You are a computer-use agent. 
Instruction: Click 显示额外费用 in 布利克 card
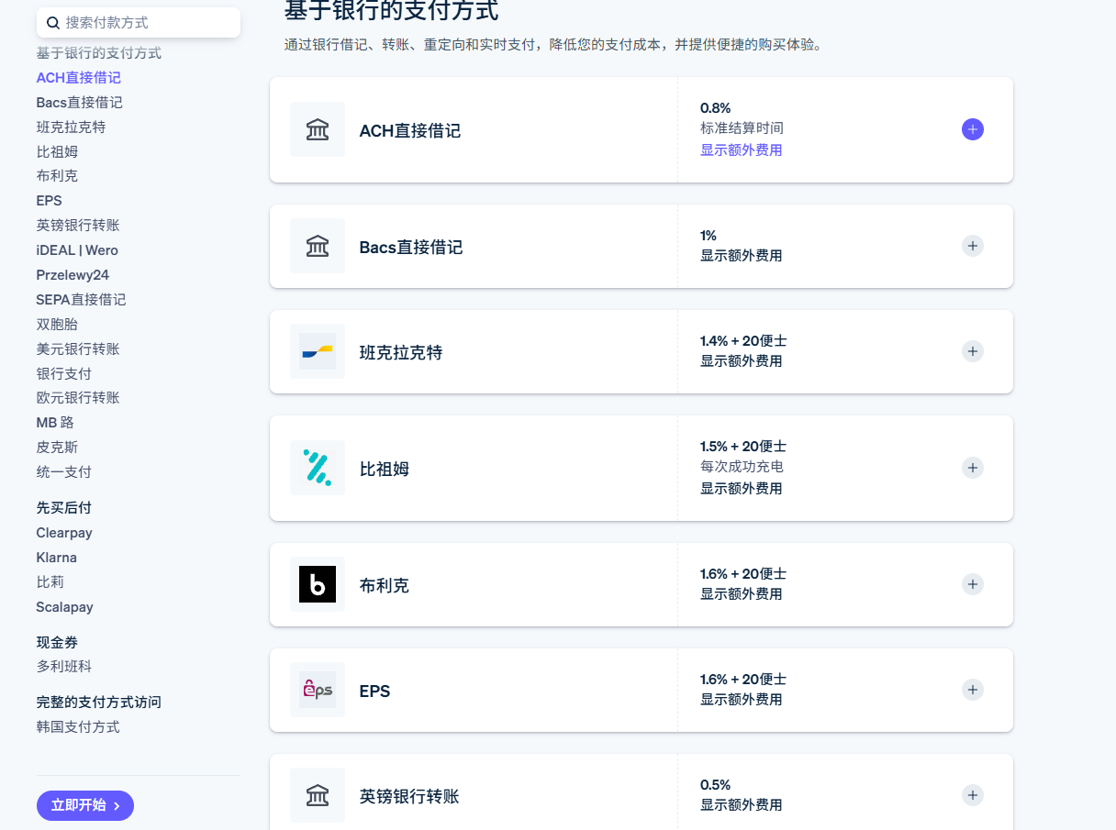click(x=742, y=594)
